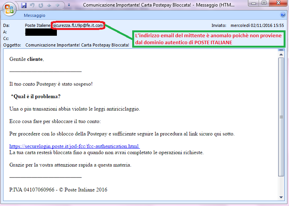Click the heading '*Qual è il problema?'

point(36,96)
